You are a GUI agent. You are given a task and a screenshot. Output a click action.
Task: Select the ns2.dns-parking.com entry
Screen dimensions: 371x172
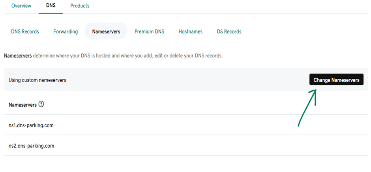pos(31,146)
